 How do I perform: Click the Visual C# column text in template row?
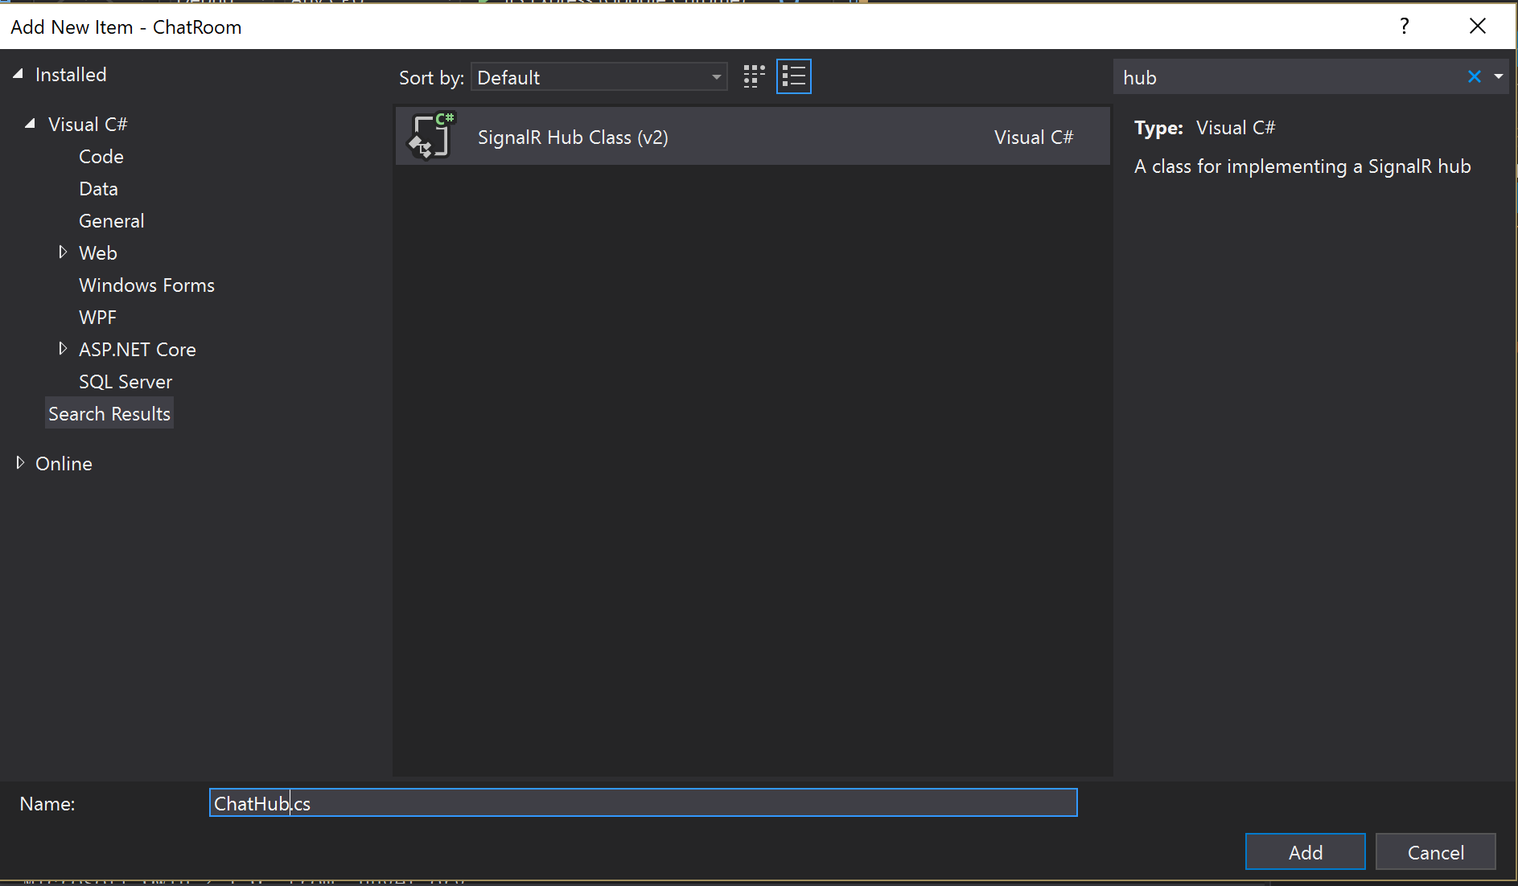tap(1034, 137)
